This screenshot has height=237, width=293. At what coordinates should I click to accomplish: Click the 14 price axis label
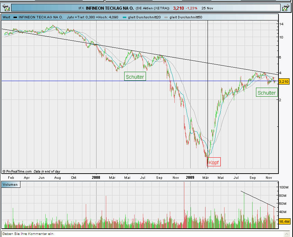[281, 24]
